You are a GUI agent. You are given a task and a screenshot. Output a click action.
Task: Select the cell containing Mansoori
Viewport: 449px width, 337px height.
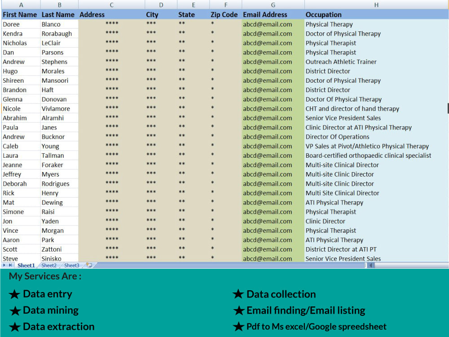(x=59, y=80)
